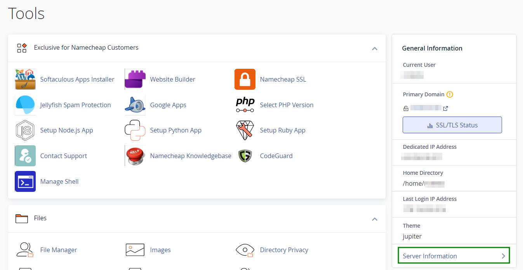523x270 pixels.
Task: Collapse the Files section
Action: point(375,219)
